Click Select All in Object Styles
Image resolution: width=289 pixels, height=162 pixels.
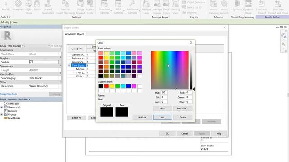click(76, 118)
